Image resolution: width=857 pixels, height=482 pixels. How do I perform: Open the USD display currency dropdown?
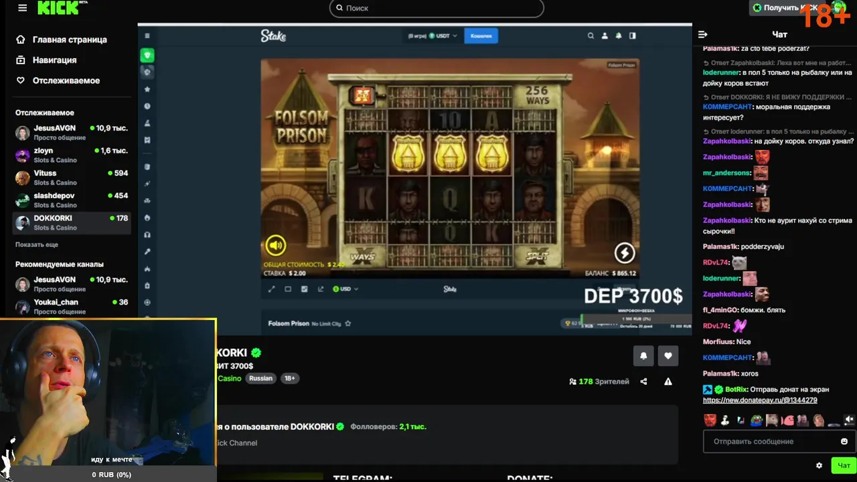tap(345, 289)
